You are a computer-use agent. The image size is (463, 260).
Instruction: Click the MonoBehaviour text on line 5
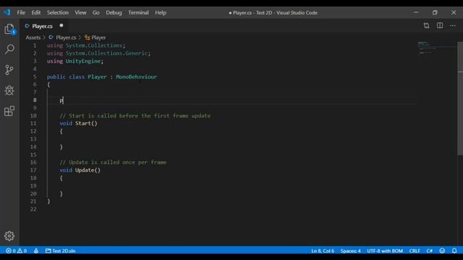(x=137, y=77)
